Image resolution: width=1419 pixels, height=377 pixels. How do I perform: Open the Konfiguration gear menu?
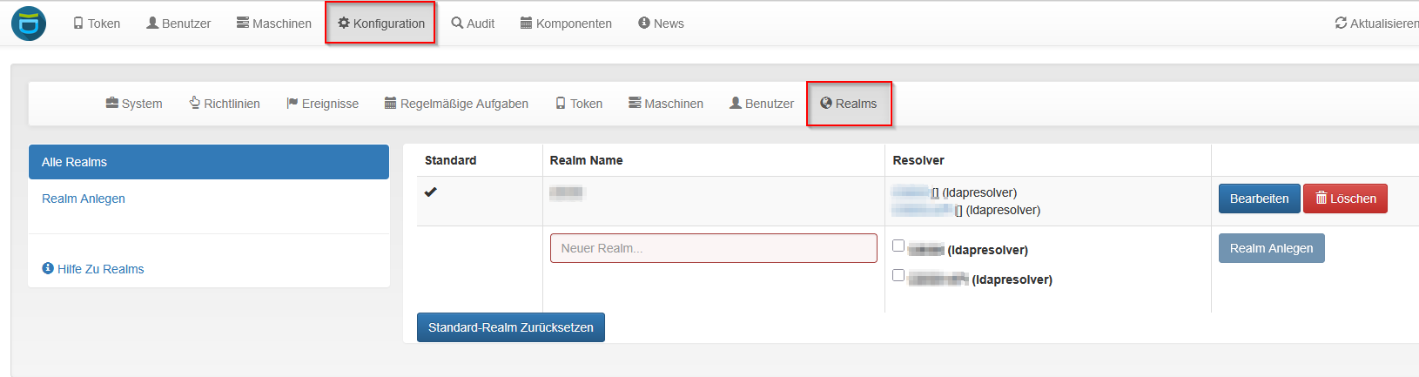click(x=381, y=24)
